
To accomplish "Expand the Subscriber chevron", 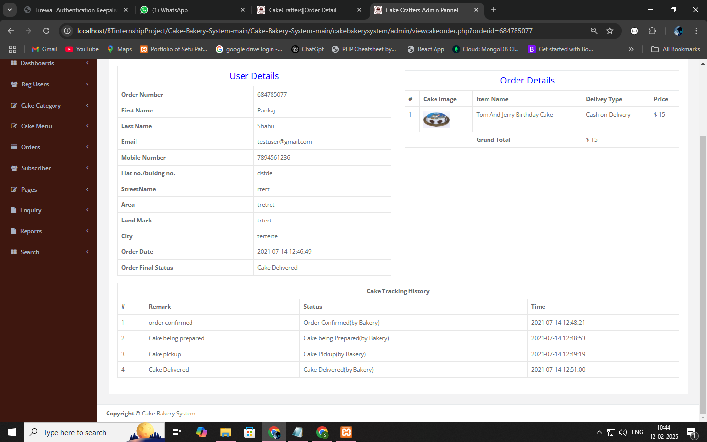I will point(87,168).
